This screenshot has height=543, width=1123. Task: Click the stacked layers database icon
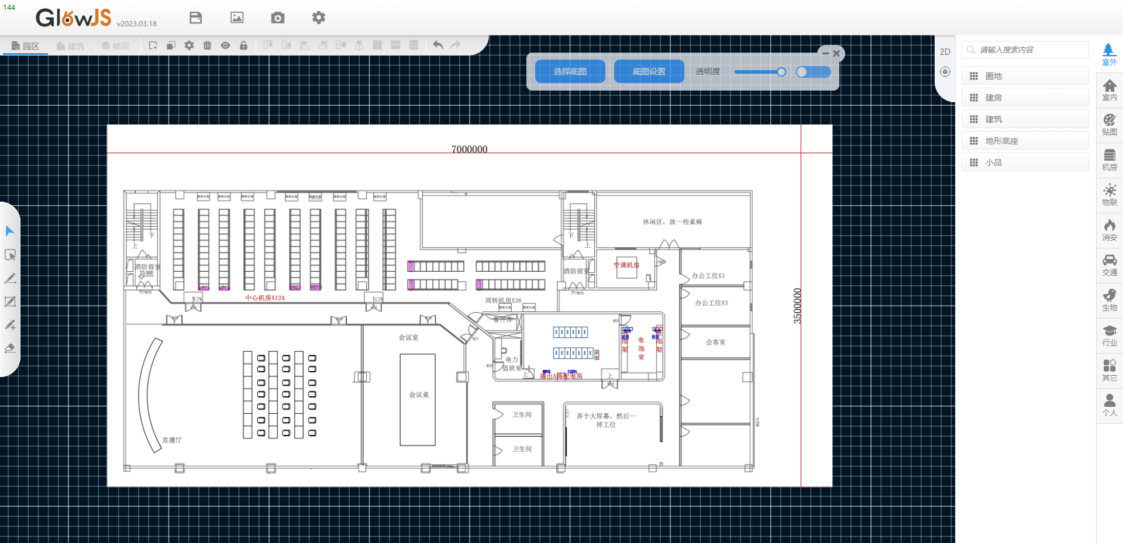click(414, 45)
